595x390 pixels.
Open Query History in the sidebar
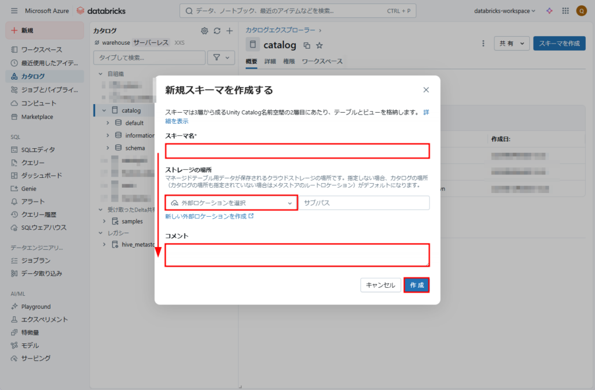pos(45,214)
